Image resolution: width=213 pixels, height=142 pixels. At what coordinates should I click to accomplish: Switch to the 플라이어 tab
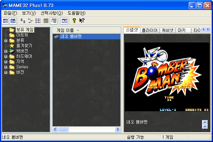point(149,30)
